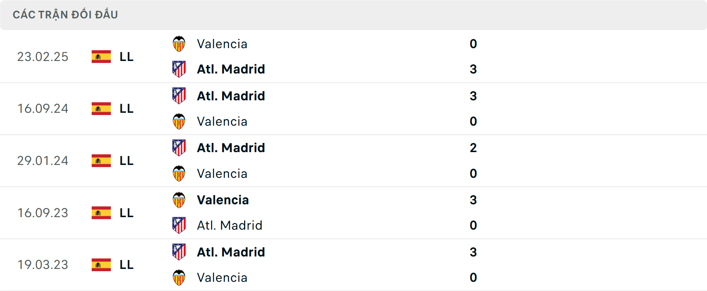Open the 16.09.23 match row details
This screenshot has height=291, width=707.
pyautogui.click(x=353, y=213)
